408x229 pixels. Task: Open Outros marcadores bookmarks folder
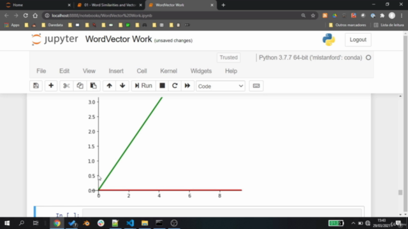coord(347,25)
